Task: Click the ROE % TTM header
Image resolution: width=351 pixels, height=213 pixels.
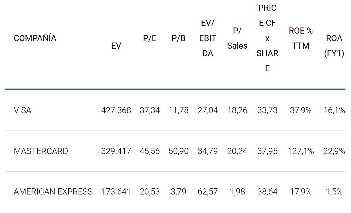Action: pyautogui.click(x=301, y=38)
